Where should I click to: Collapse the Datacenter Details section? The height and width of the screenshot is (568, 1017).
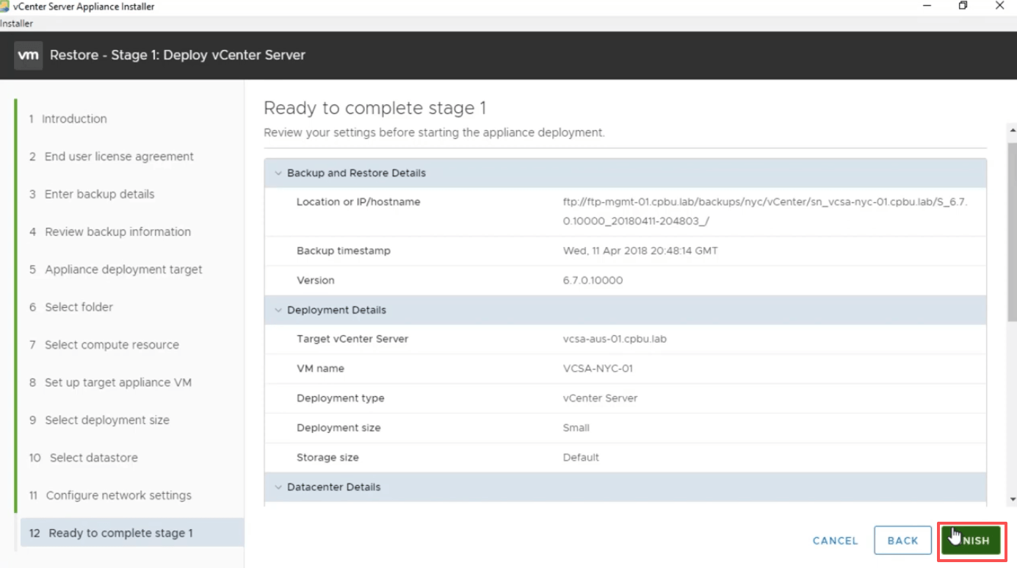coord(278,487)
